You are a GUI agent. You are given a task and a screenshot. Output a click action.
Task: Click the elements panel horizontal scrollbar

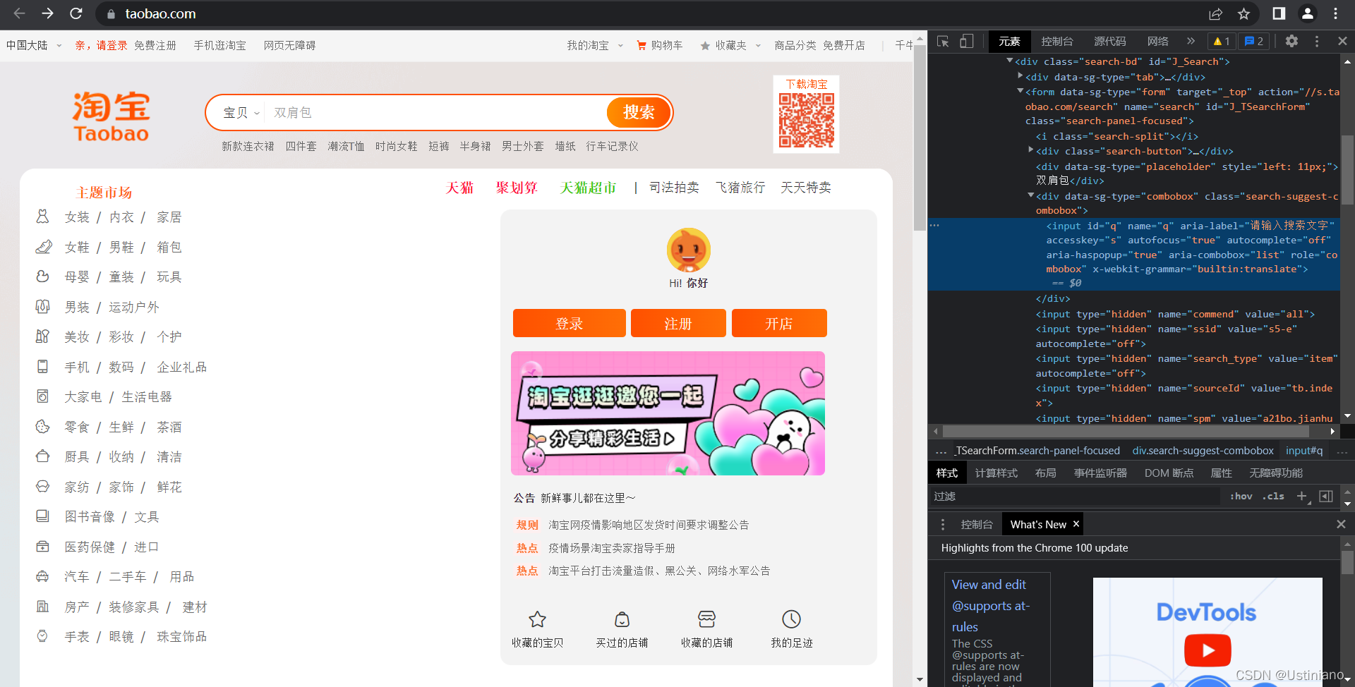click(x=1126, y=431)
